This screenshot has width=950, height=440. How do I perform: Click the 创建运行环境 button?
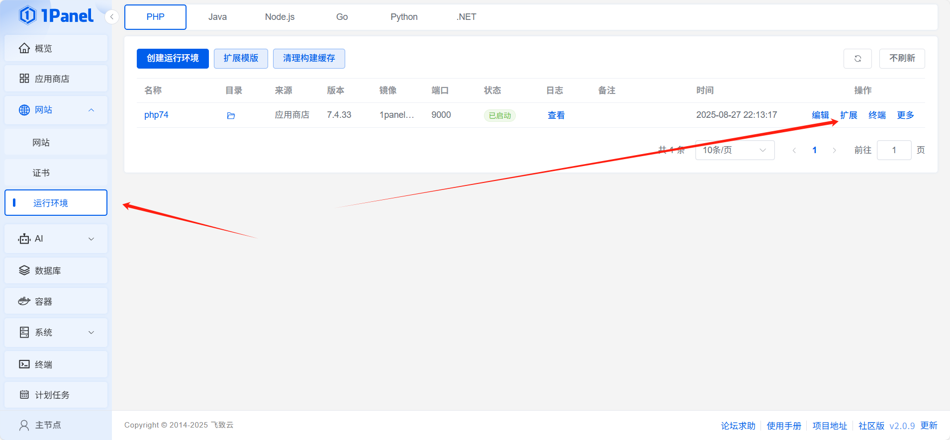pos(173,59)
